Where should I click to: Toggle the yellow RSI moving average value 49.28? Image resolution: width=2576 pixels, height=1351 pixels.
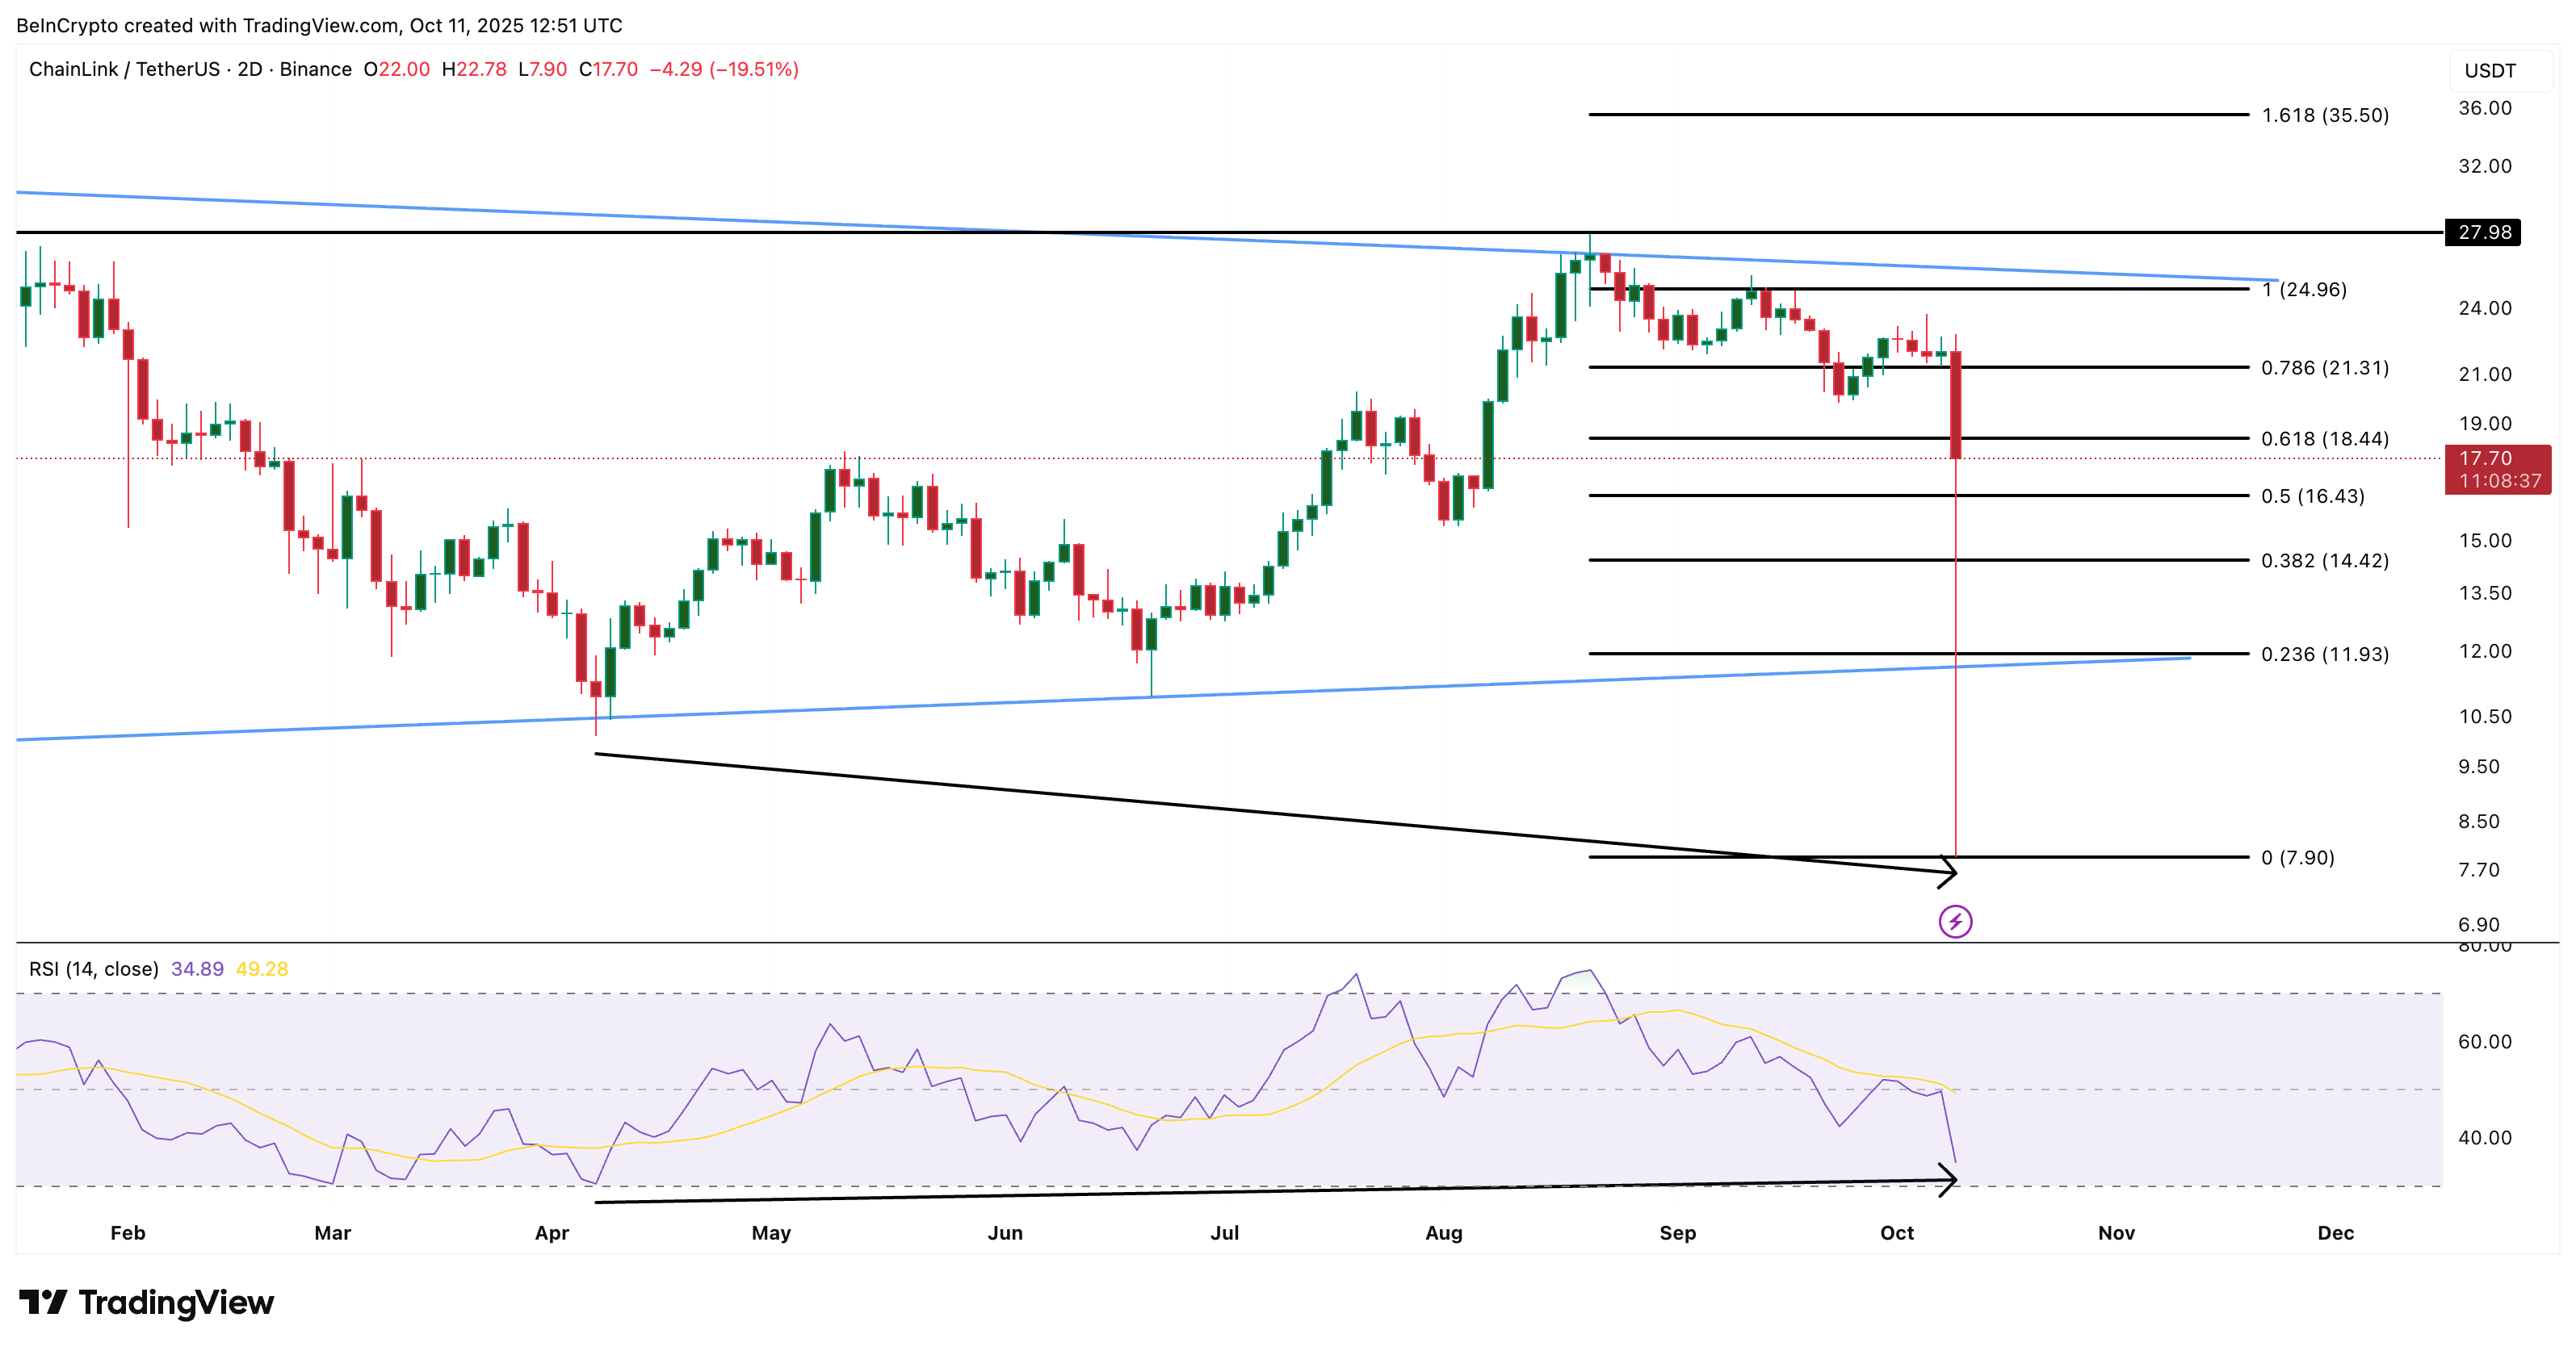pos(261,968)
